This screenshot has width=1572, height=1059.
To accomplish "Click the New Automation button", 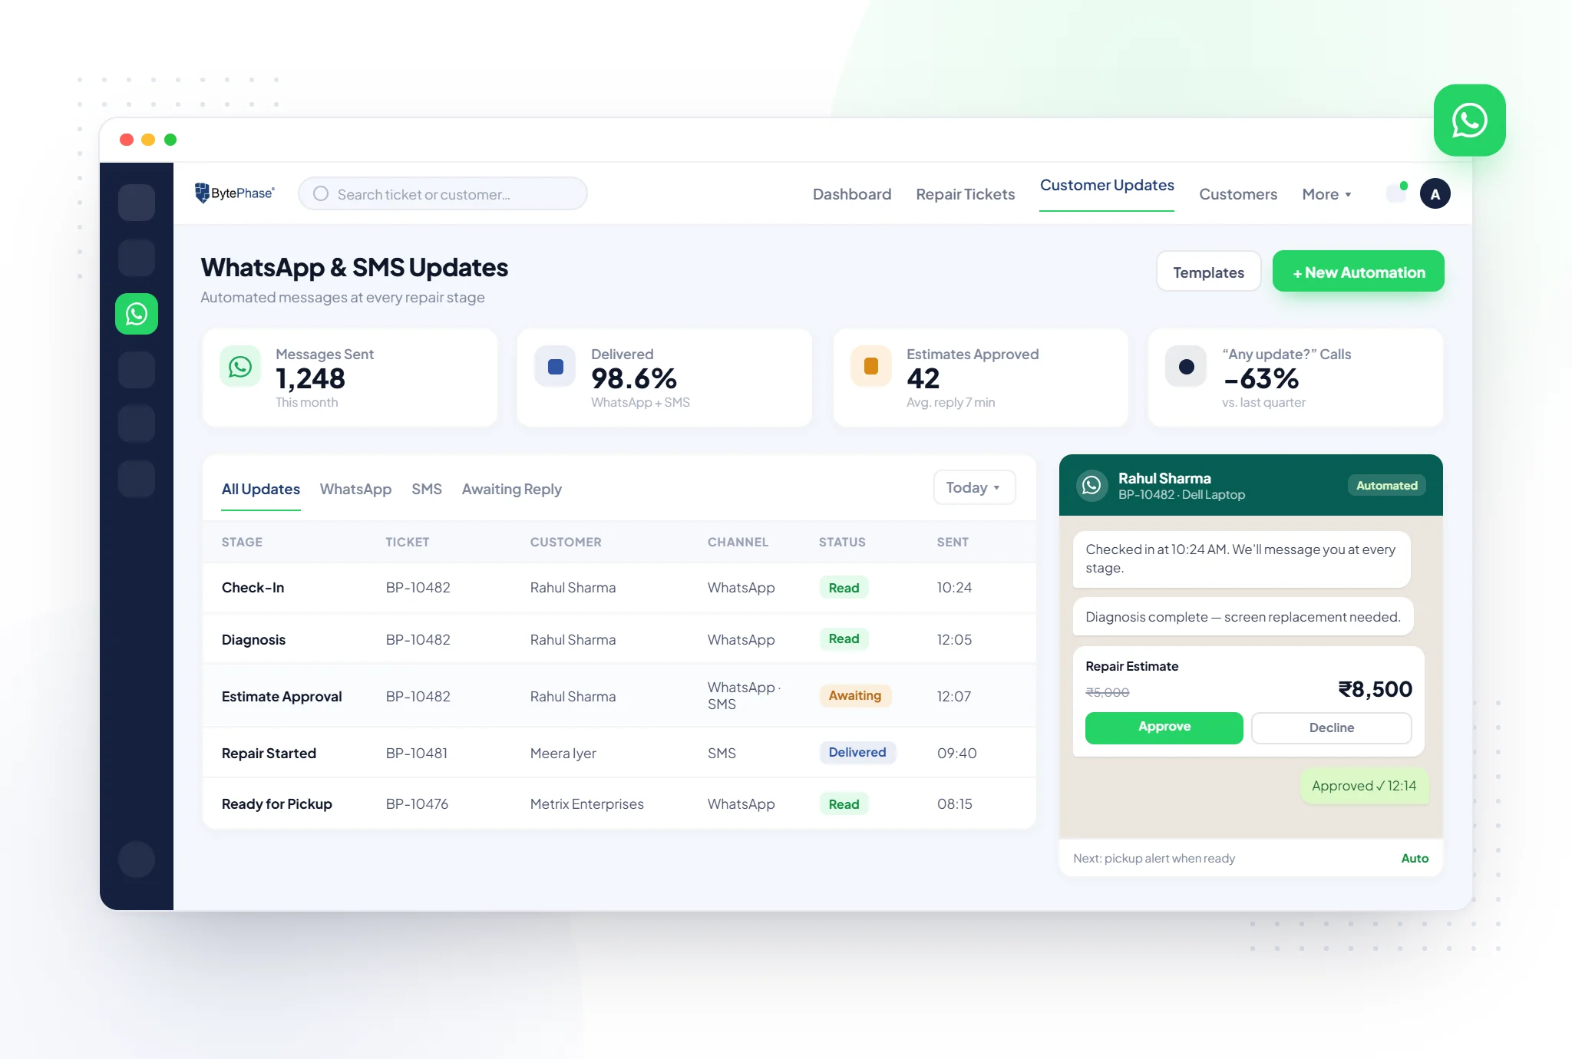I will [1358, 272].
